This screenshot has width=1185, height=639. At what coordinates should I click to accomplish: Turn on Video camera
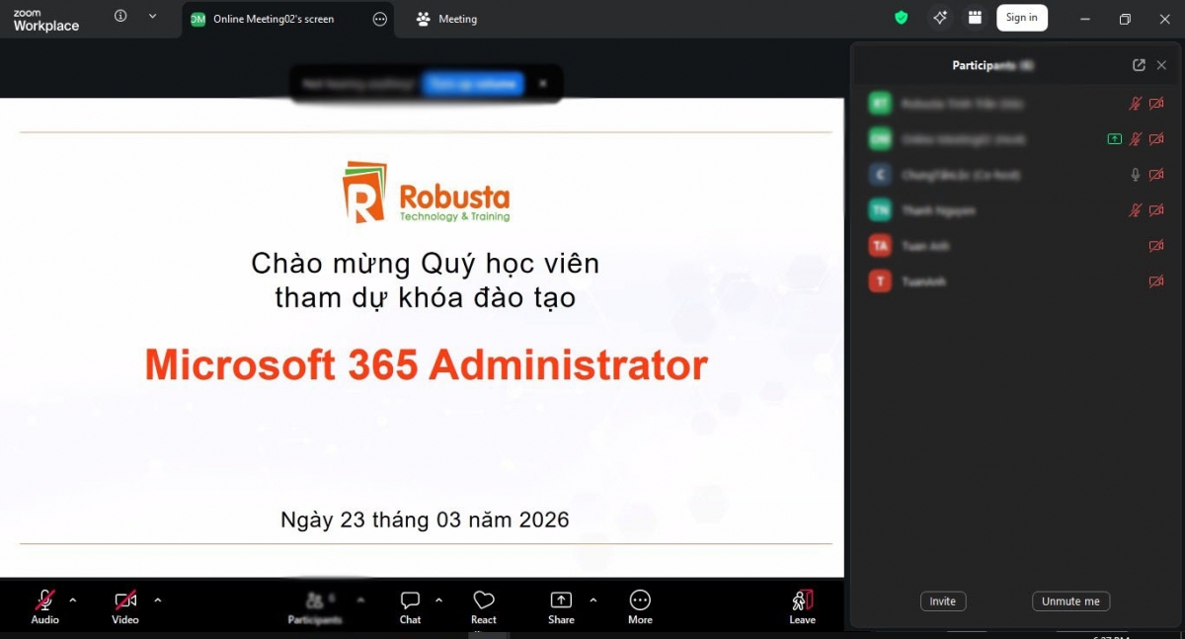pos(125,606)
